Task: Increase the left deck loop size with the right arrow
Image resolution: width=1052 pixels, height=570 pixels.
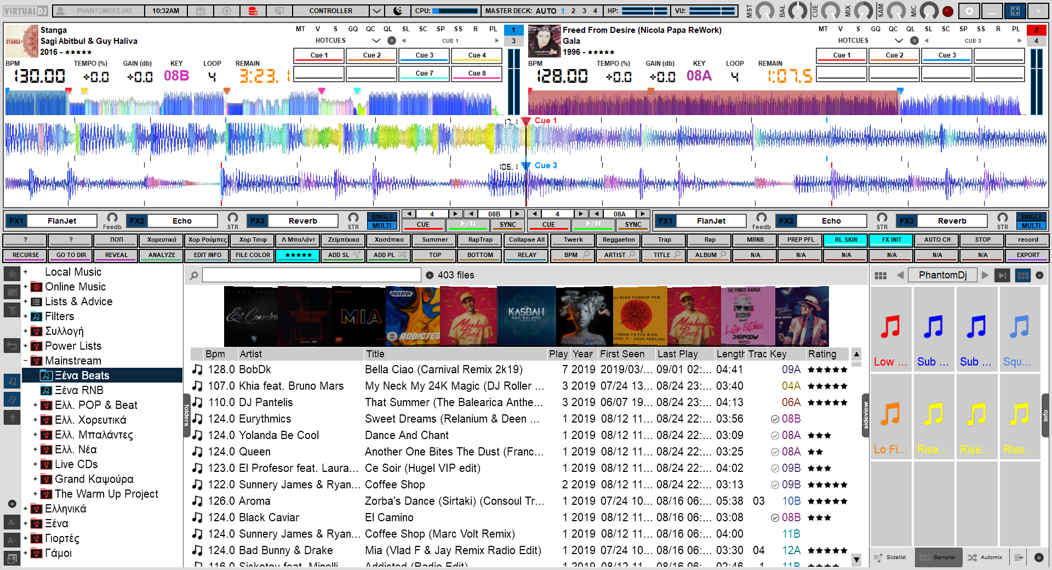Action: tap(455, 214)
